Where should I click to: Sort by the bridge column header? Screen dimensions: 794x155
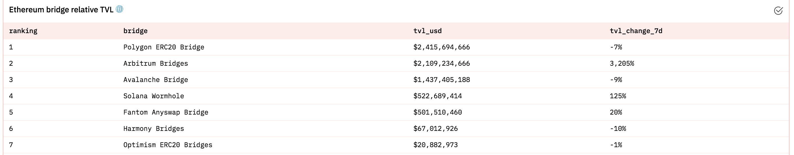coord(135,31)
